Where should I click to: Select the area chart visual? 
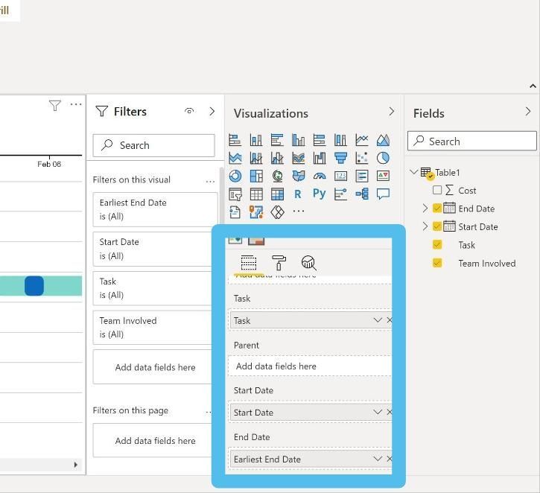[x=383, y=140]
